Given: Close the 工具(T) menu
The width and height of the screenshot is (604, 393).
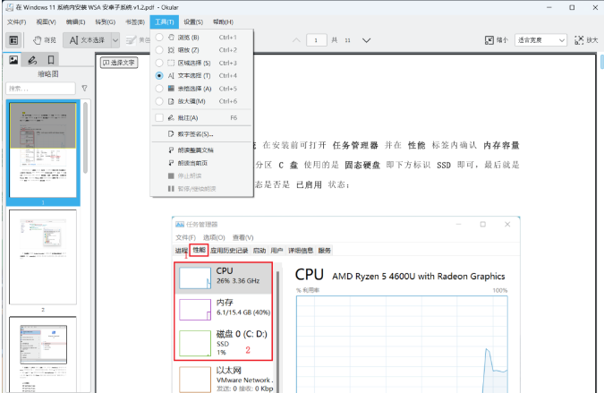Looking at the screenshot, I should click(165, 22).
